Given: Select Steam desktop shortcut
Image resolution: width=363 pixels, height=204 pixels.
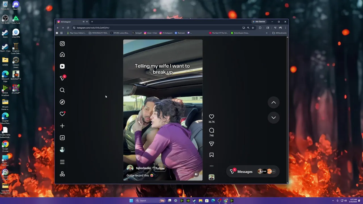Looking at the screenshot, I should coord(5,33).
